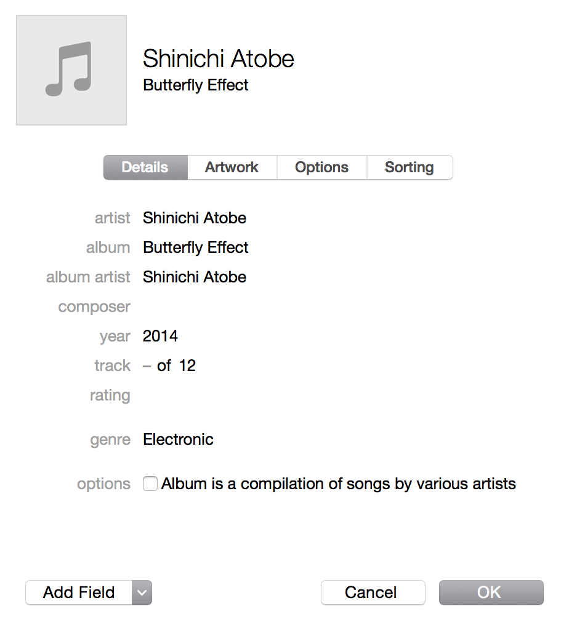
Task: Open the Sorting tab
Action: point(410,167)
